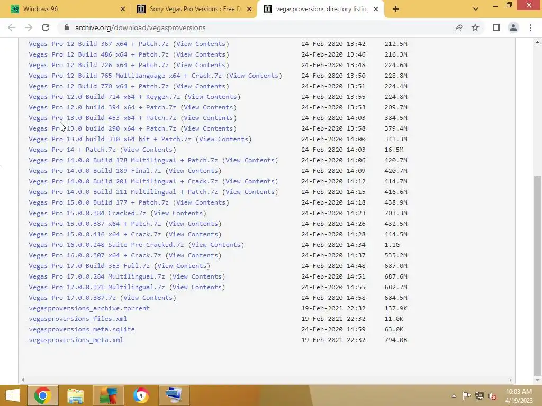Click the muted volume tray icon
The height and width of the screenshot is (406, 542).
coord(492,396)
